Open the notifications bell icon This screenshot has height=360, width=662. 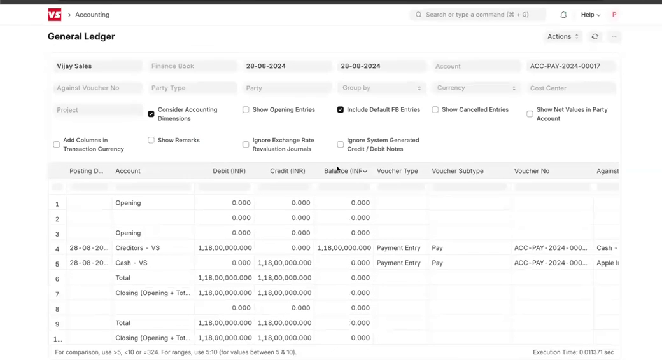coord(563,15)
